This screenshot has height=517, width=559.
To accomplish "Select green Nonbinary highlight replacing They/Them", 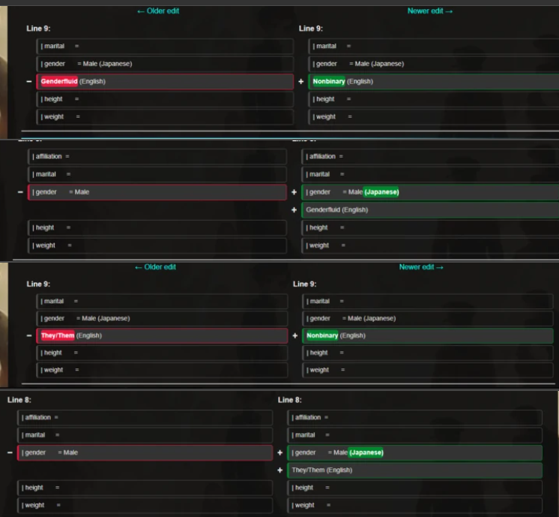I will coord(322,335).
